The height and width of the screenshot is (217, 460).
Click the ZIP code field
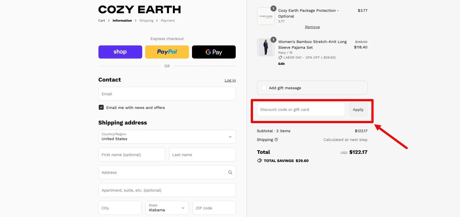pos(214,208)
